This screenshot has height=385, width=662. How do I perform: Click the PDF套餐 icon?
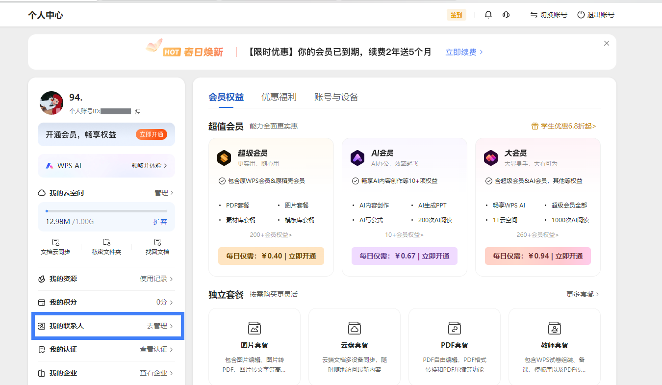tap(455, 328)
